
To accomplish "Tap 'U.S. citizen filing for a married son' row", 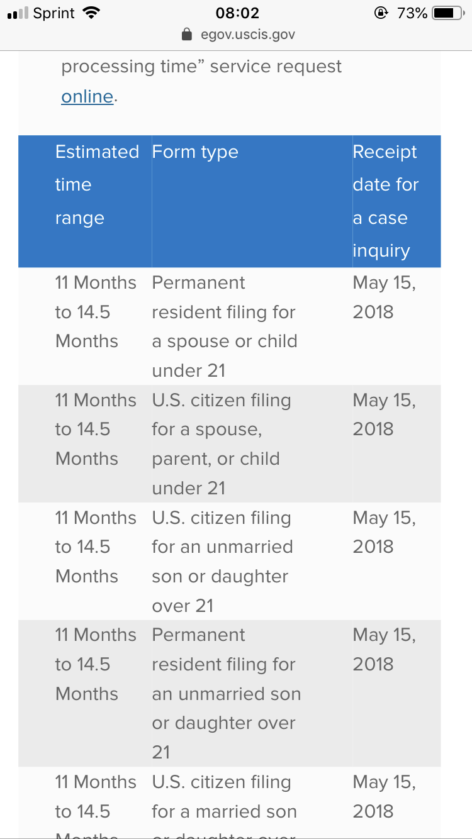I will coord(230,802).
